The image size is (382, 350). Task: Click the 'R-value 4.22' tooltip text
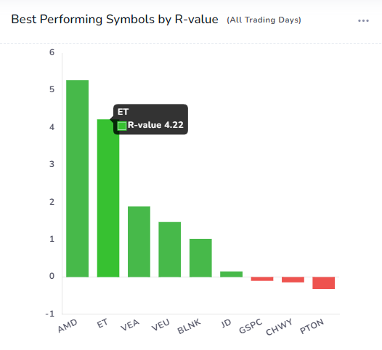pyautogui.click(x=155, y=125)
